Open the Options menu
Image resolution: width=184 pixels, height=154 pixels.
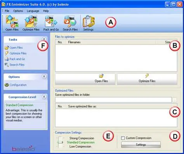point(18,11)
